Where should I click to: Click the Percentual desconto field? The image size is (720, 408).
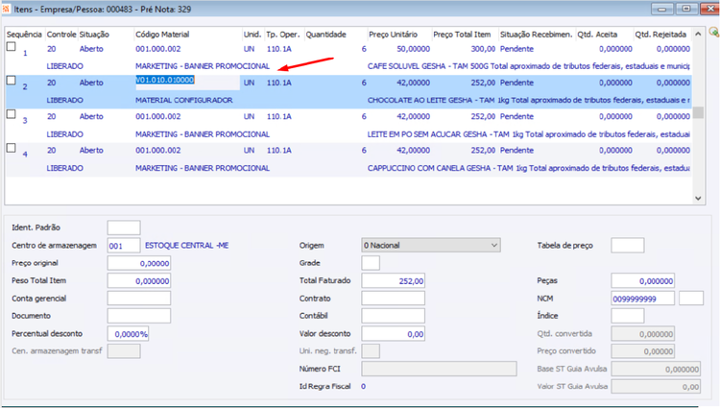point(128,334)
